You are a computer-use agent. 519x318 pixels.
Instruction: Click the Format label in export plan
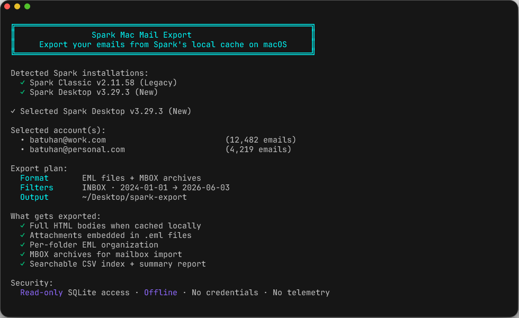(34, 178)
